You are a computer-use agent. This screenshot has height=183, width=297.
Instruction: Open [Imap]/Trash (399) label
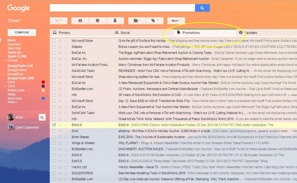pyautogui.click(x=21, y=78)
